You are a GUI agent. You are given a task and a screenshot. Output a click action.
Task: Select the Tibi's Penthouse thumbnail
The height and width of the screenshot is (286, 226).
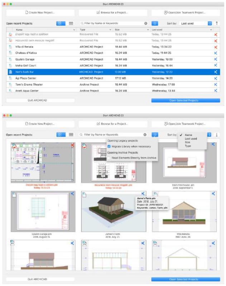(x=184, y=163)
